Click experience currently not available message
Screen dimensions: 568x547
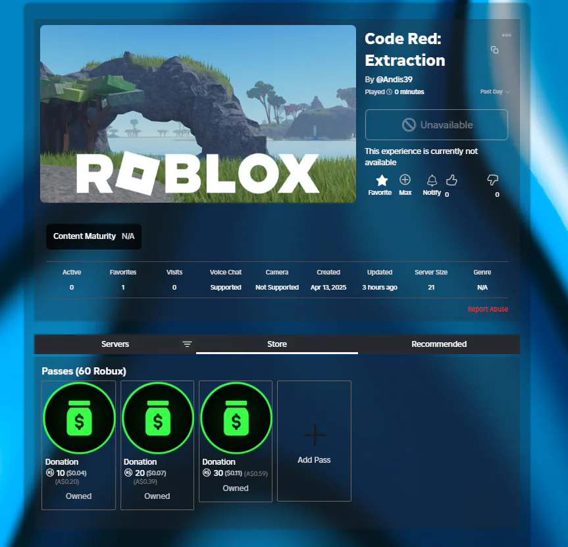(421, 157)
